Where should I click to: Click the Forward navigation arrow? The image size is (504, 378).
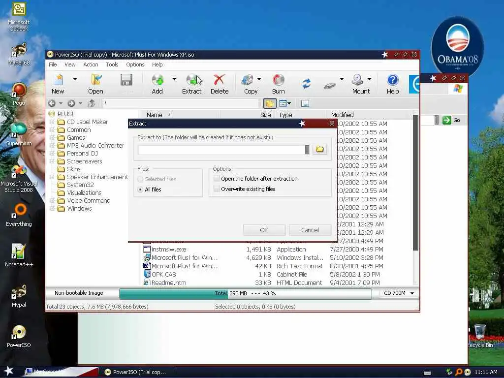point(71,103)
